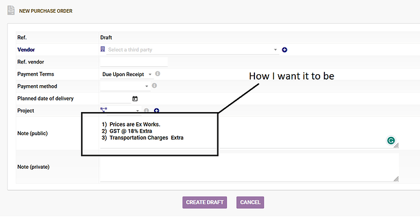
Task: Click the New Purchase Order document icon
Action: [x=11, y=10]
